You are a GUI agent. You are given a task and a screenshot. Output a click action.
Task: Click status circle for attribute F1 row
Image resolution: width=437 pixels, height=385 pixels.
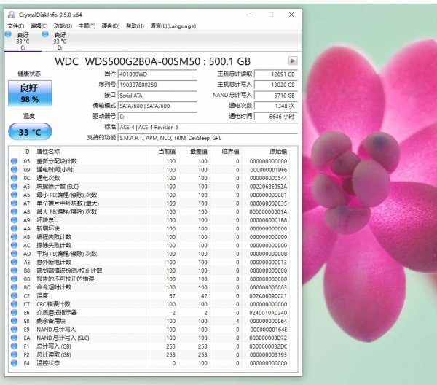(15, 346)
